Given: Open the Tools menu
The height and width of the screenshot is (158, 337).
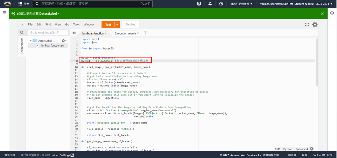Looking at the screenshot, I should point(76,25).
